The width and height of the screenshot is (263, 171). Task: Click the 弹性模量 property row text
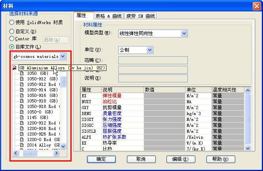(x=112, y=96)
